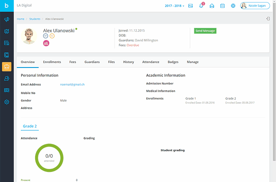Open the mail inbox icon
The image size is (276, 182).
[x=212, y=6]
